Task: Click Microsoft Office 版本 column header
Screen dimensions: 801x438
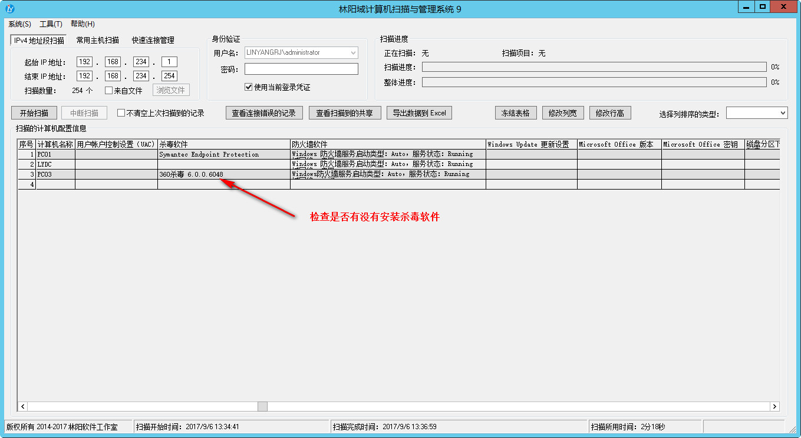Action: (x=619, y=144)
